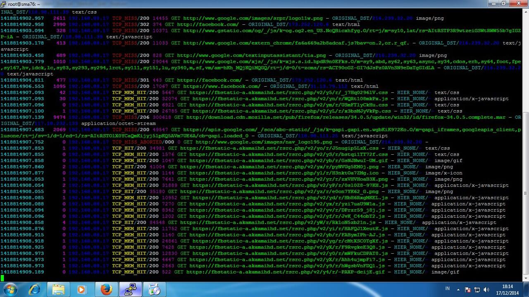Screen dimensions: 529x297
Task: Click the Action Center flag icon
Action: point(468,290)
